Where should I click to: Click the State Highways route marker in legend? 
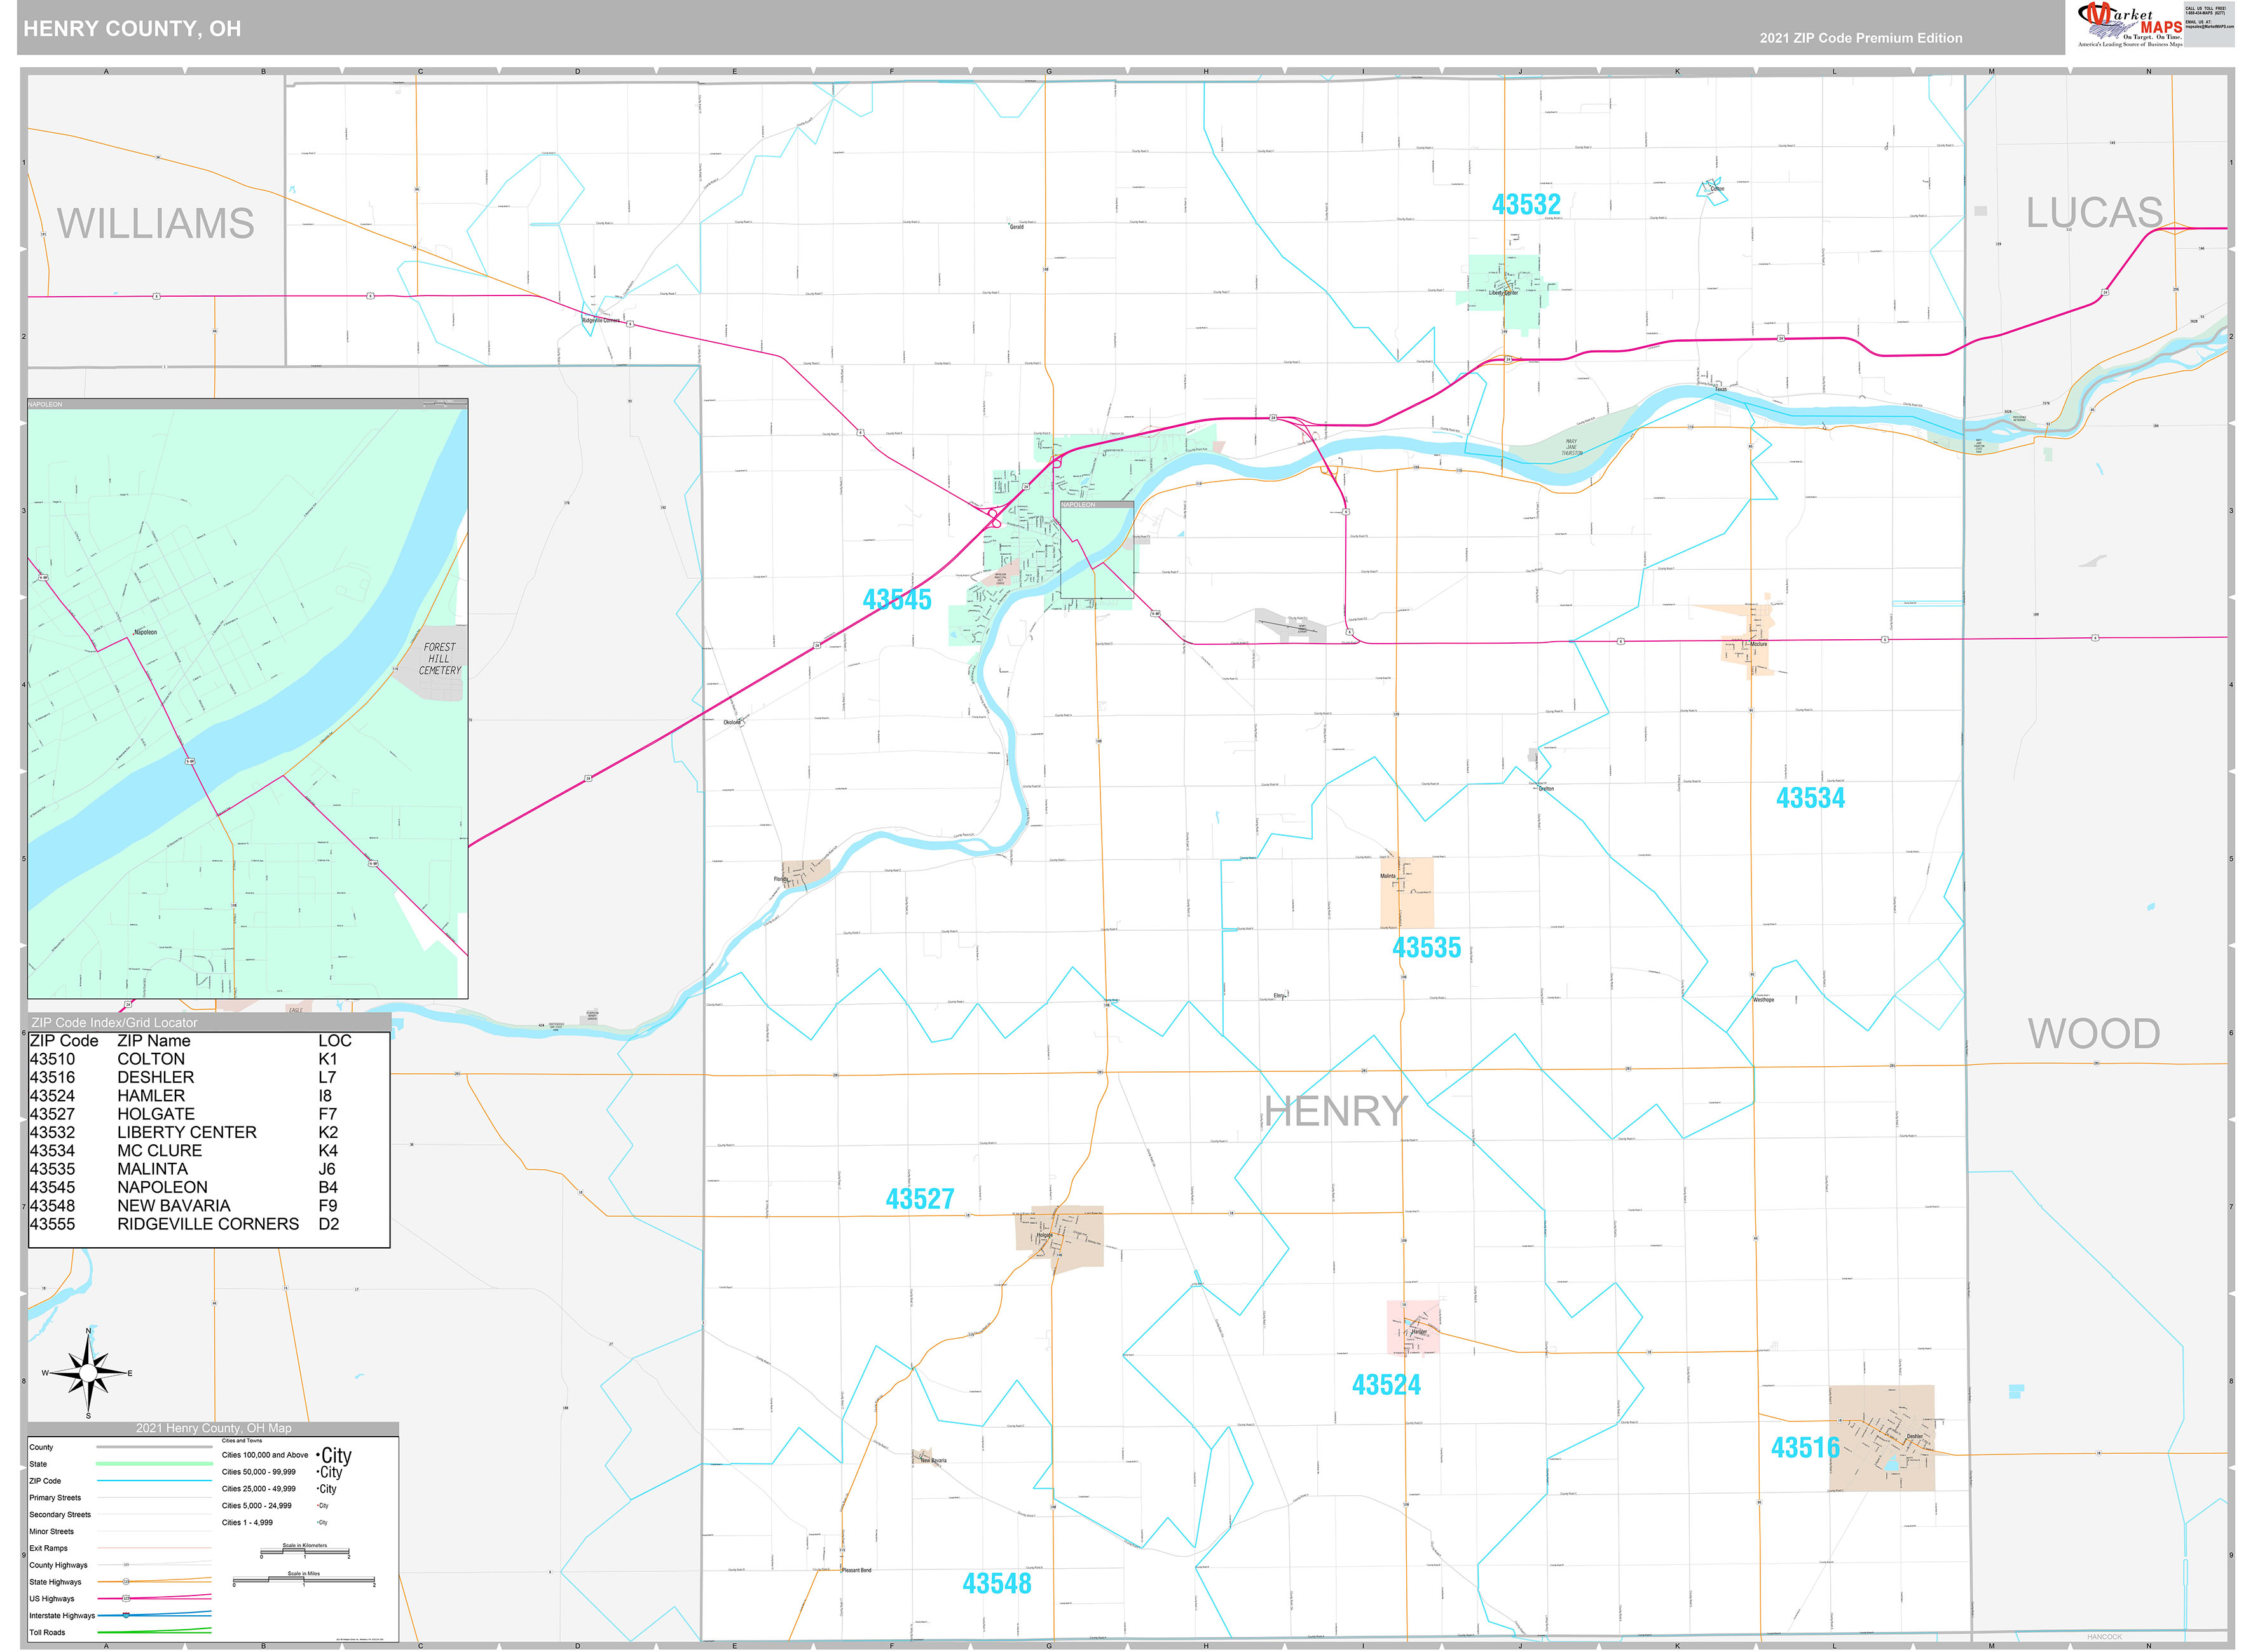[125, 1581]
